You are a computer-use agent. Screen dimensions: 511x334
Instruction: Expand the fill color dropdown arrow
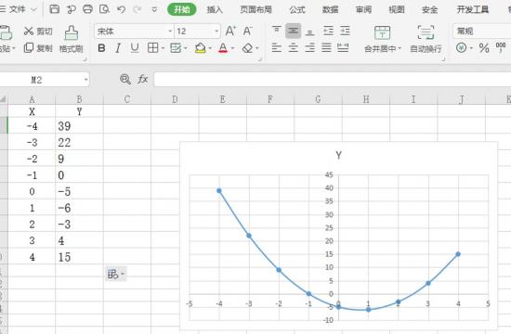(210, 48)
